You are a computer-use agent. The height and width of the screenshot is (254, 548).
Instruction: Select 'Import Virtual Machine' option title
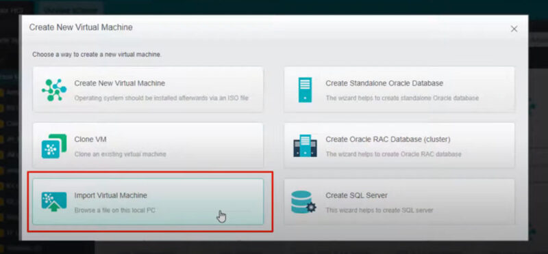click(110, 195)
